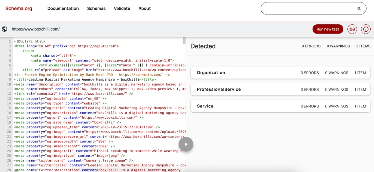This screenshot has height=172, width=374.
Task: Click the twitter:card meta line
Action: pyautogui.click(x=74, y=160)
